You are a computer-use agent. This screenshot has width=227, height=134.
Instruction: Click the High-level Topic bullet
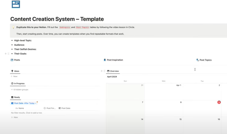point(23,40)
